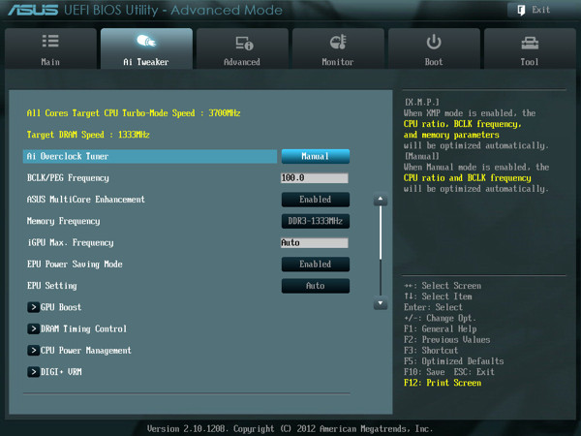Change EPU Setting Auto option
581x436 pixels.
point(316,286)
